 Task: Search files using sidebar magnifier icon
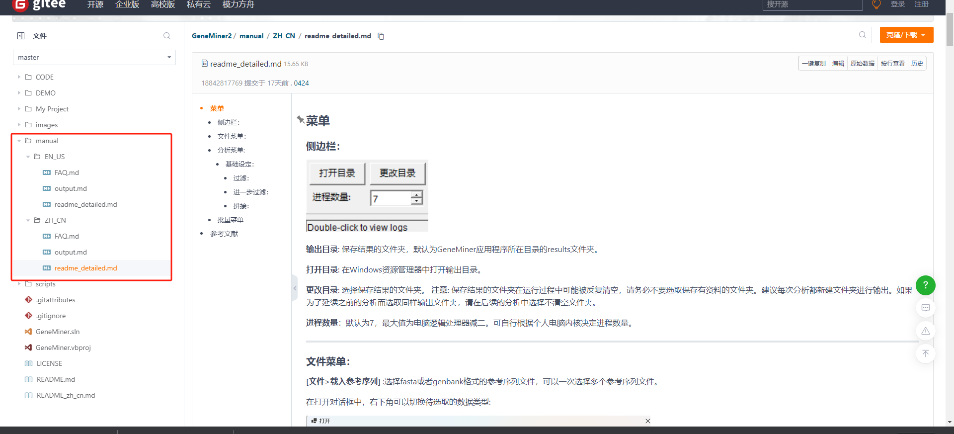pos(167,36)
